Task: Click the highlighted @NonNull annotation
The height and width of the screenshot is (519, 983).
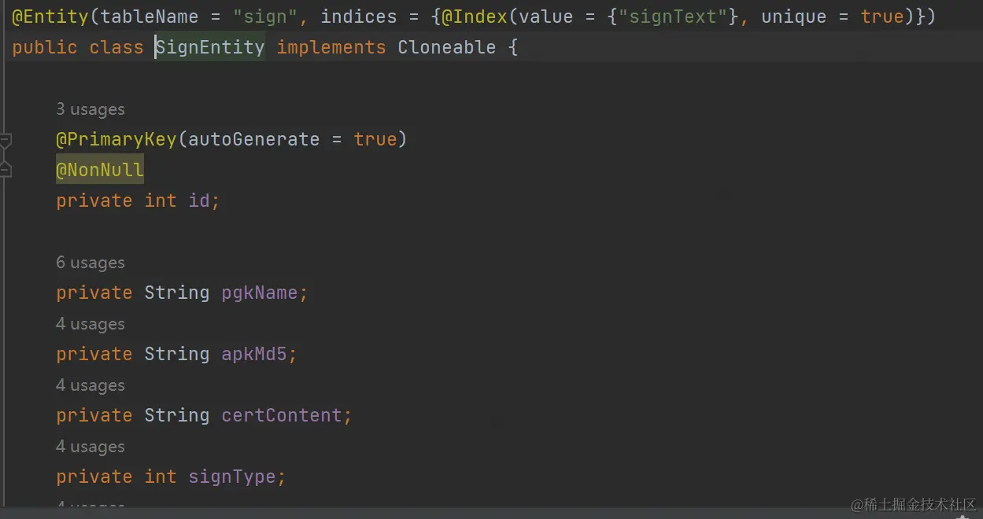Action: (x=100, y=170)
